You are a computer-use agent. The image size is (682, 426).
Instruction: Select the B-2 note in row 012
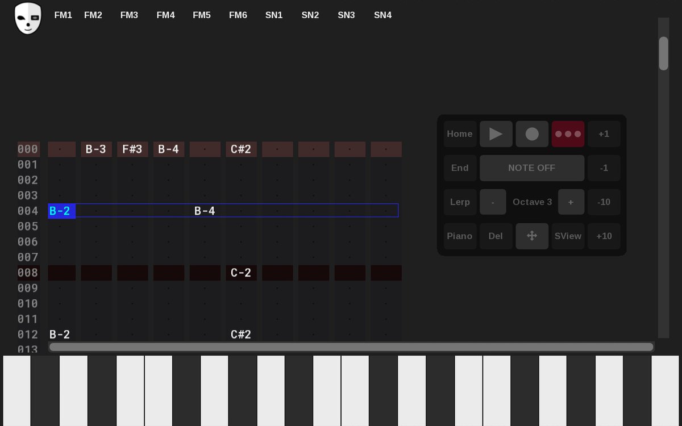pos(60,335)
